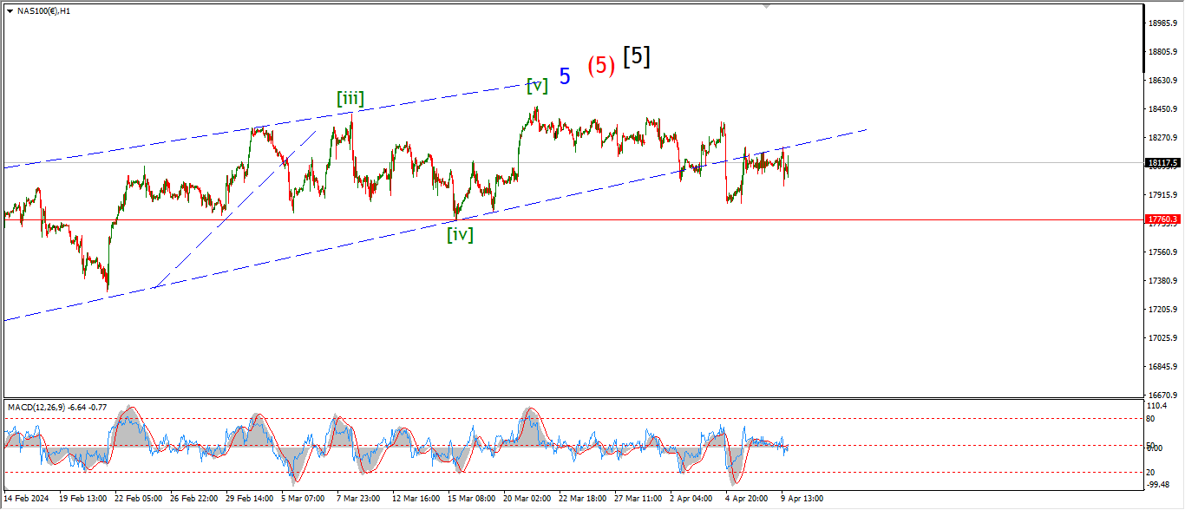Screen dimensions: 1185x510
Task: Click the 20 Mar 02:00 time label
Action: [527, 499]
